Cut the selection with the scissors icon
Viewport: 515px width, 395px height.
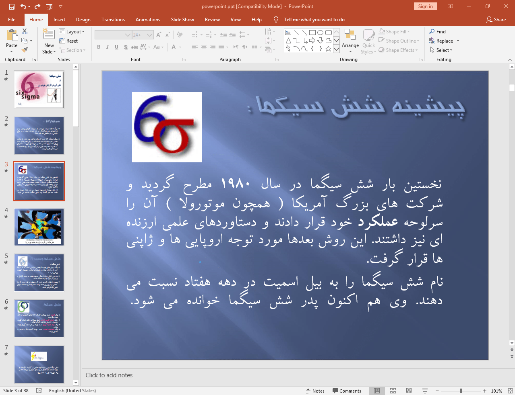coord(25,31)
